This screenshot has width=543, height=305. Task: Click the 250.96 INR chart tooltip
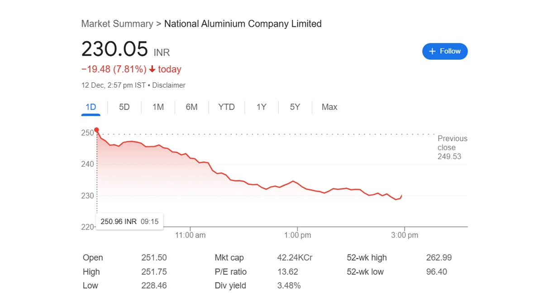tap(129, 221)
